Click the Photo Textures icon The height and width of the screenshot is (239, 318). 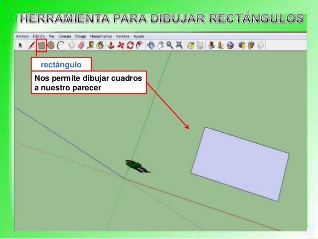click(x=221, y=45)
